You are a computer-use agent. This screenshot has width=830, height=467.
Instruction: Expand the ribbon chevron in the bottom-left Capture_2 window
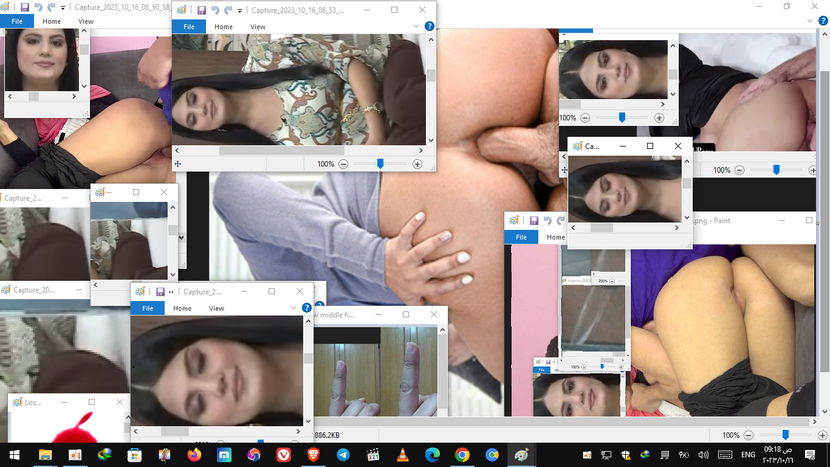pyautogui.click(x=294, y=308)
